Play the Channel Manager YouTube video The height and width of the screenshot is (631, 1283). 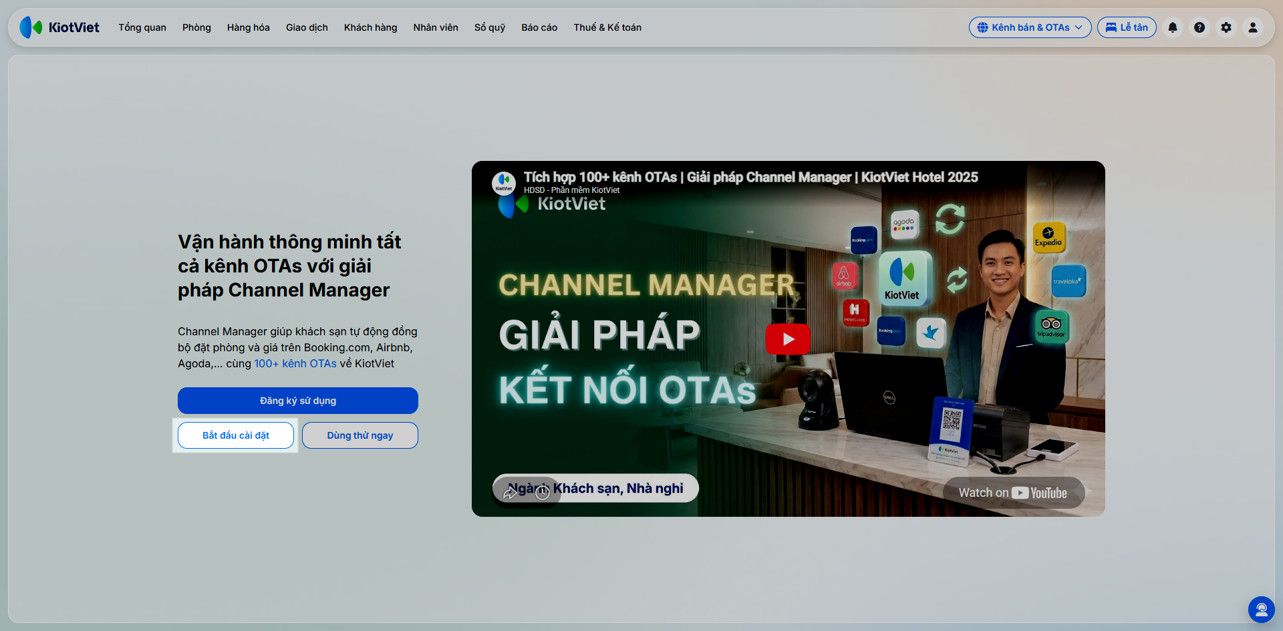(788, 339)
